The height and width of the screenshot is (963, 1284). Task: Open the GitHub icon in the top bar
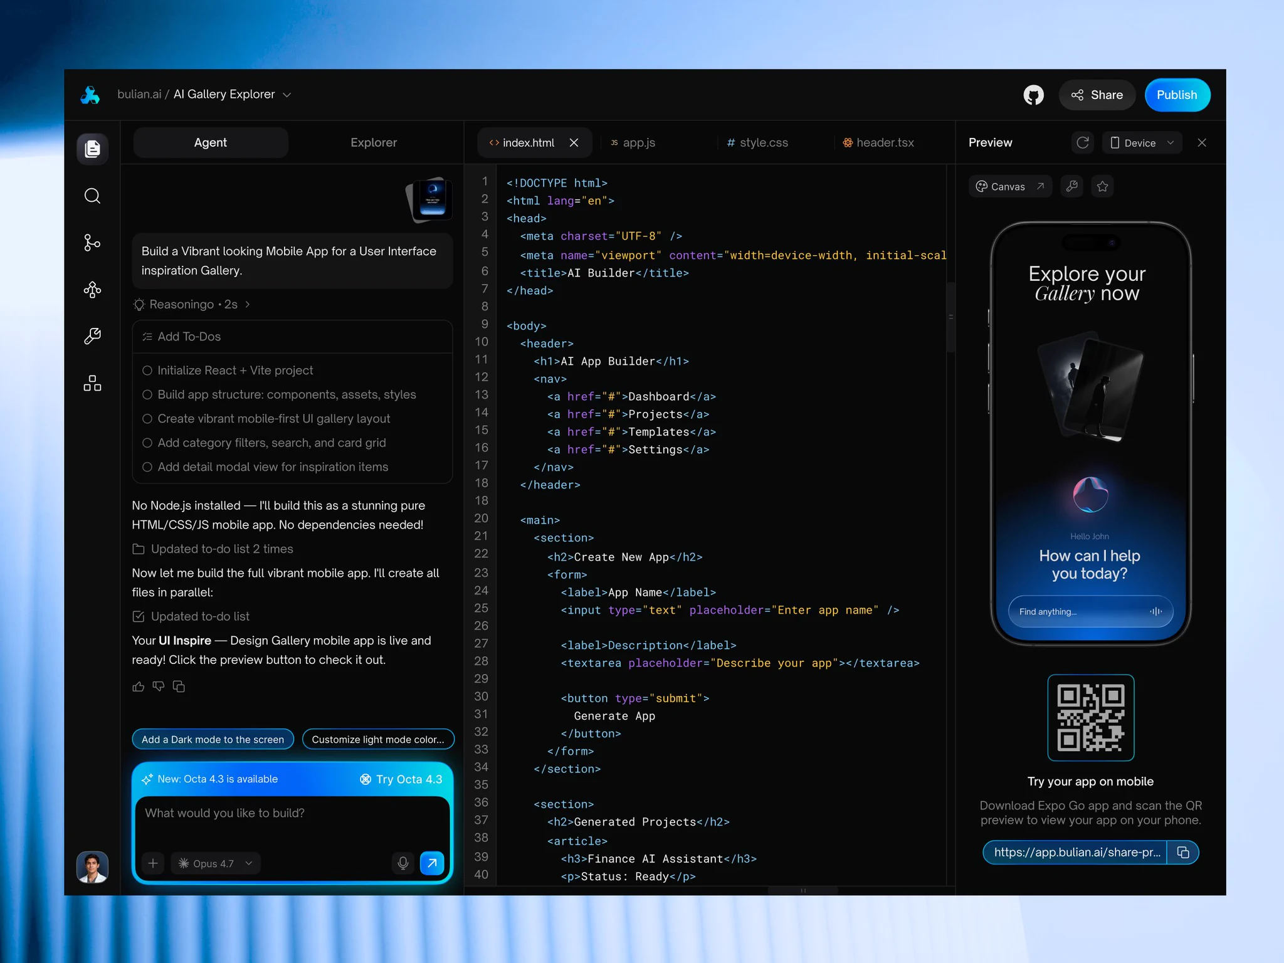(1033, 95)
